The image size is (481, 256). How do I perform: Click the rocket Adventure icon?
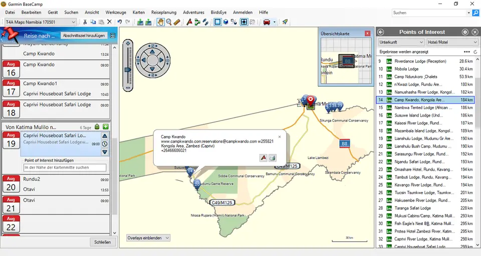pos(285,22)
